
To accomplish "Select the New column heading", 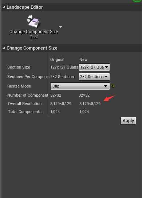I will pos(83,59).
